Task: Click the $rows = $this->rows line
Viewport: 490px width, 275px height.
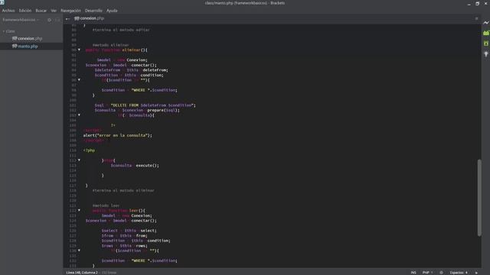Action: (124, 246)
